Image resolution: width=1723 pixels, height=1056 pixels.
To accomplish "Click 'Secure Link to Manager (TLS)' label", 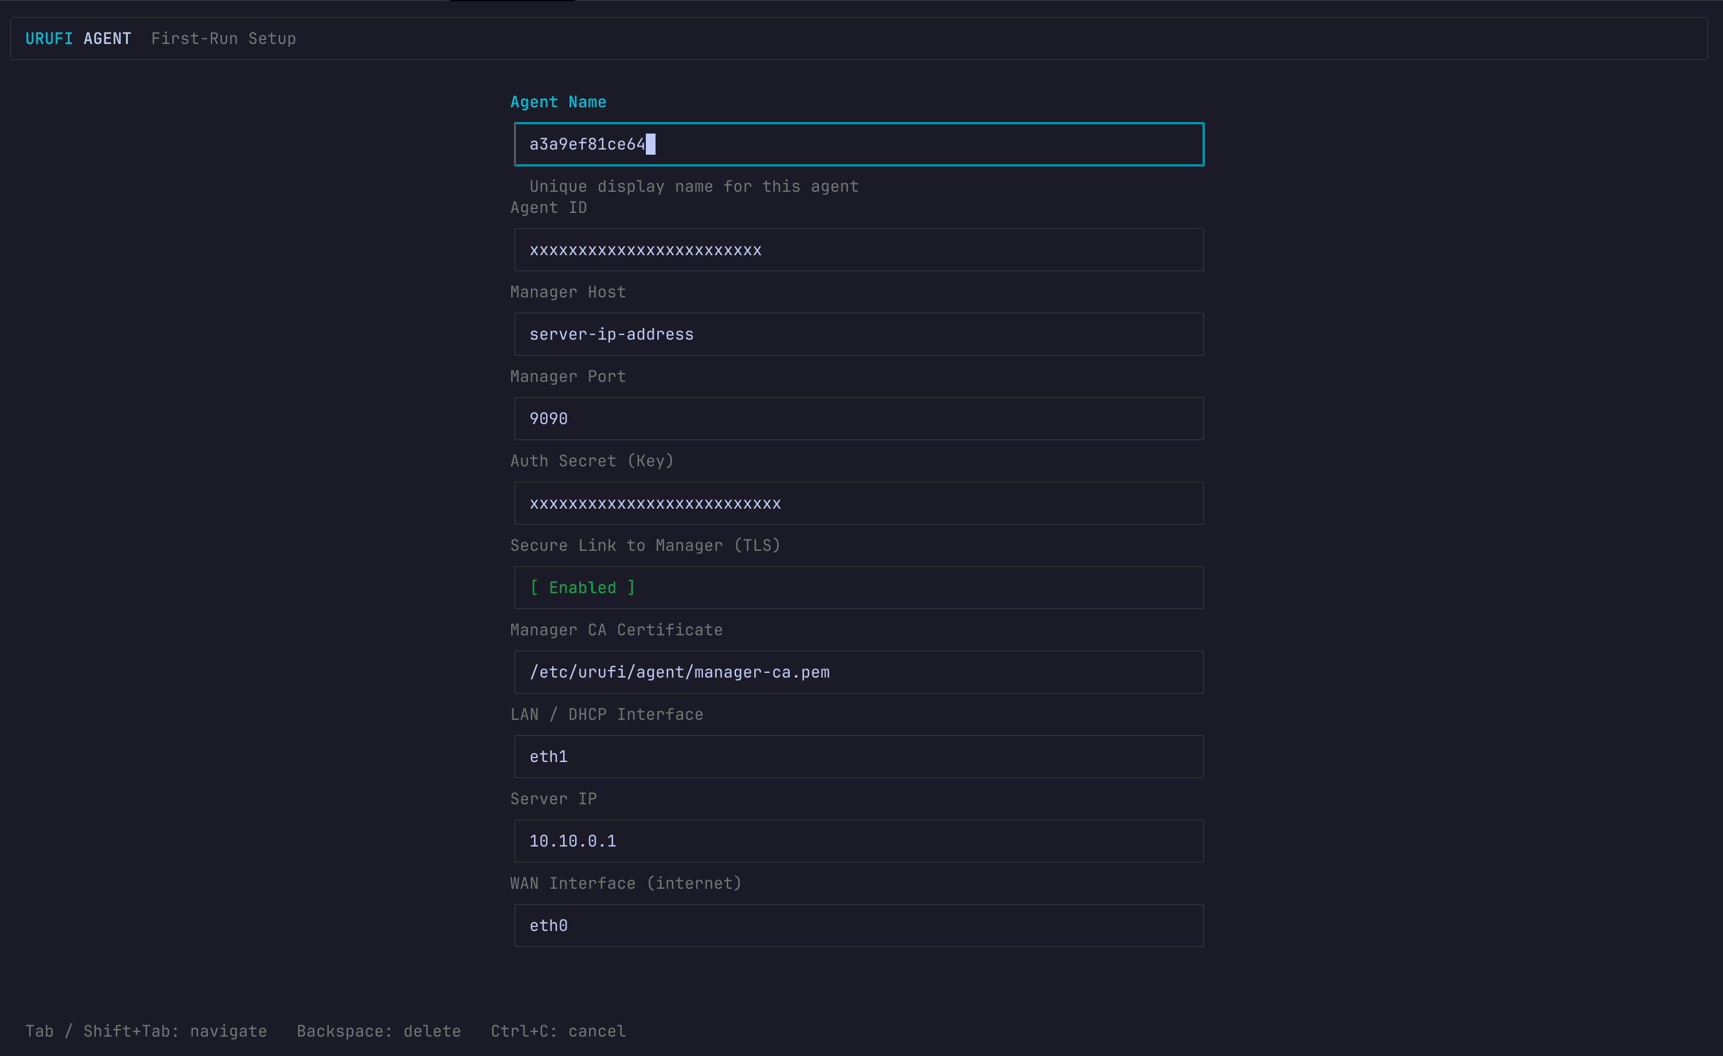I will coord(645,545).
